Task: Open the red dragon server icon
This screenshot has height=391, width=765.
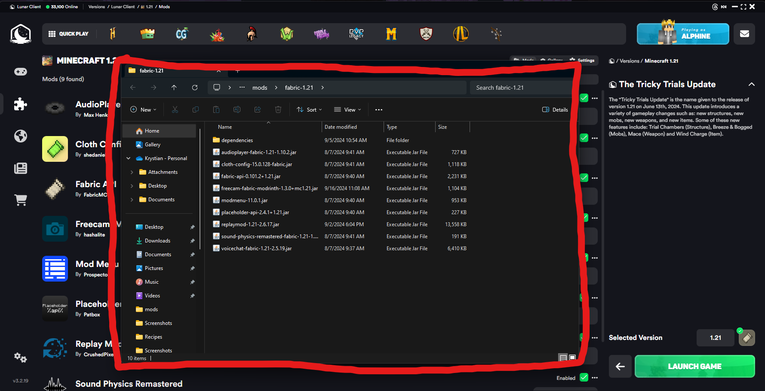Action: [x=217, y=34]
